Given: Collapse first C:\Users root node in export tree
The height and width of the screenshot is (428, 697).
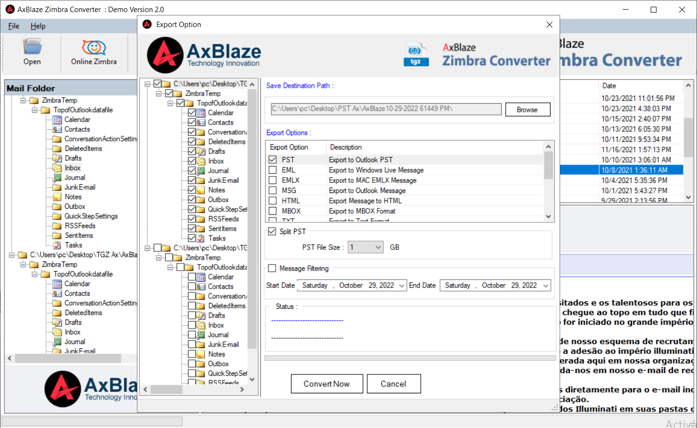Looking at the screenshot, I should pyautogui.click(x=147, y=84).
